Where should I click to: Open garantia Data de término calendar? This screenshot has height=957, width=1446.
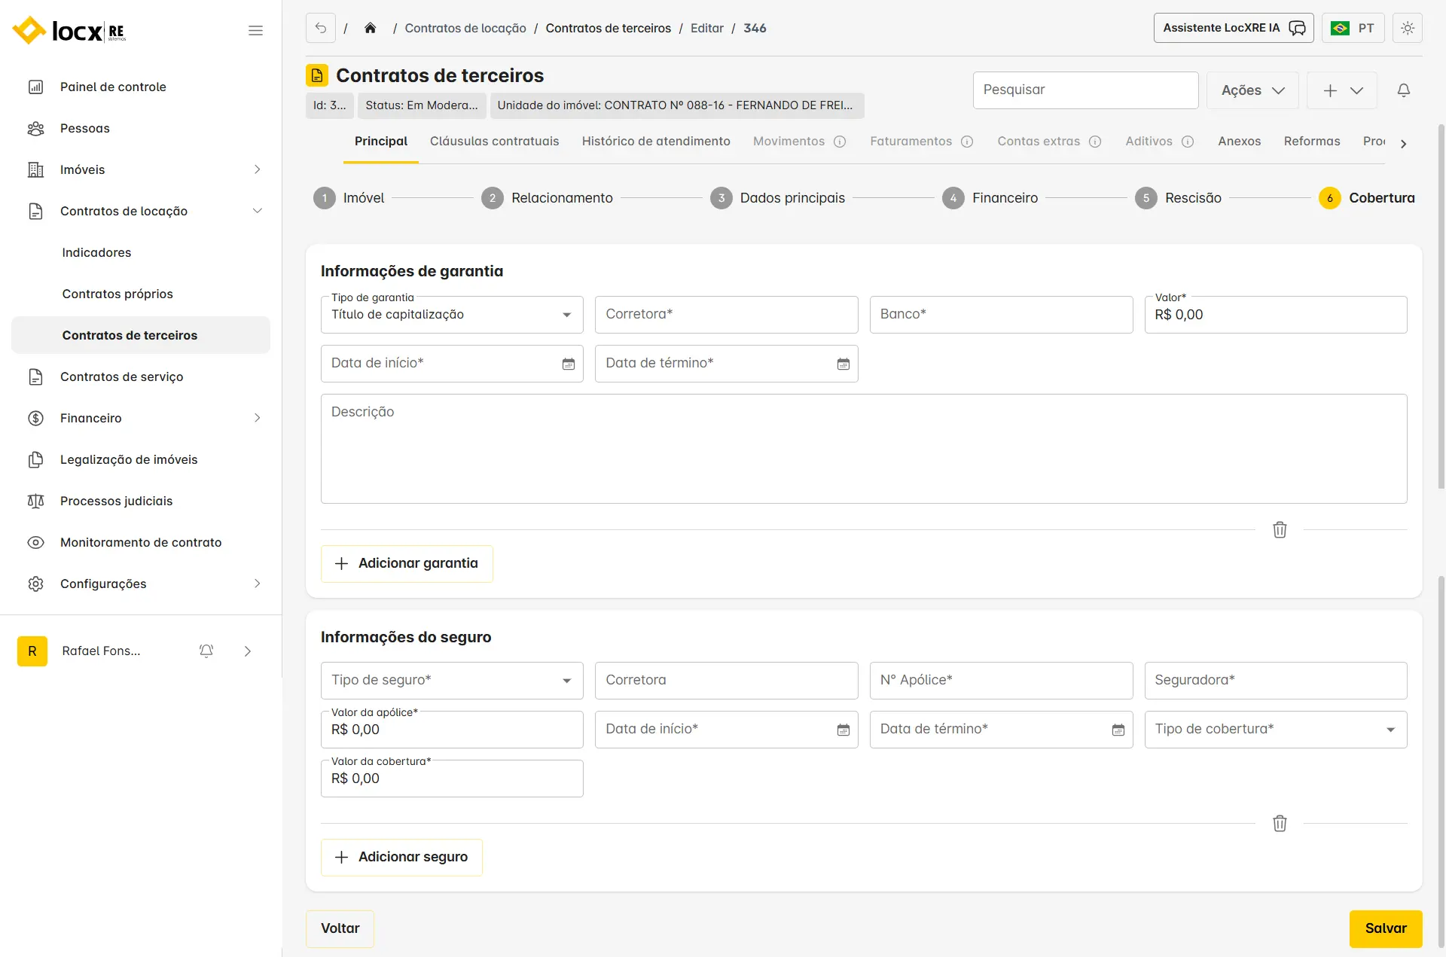point(843,364)
